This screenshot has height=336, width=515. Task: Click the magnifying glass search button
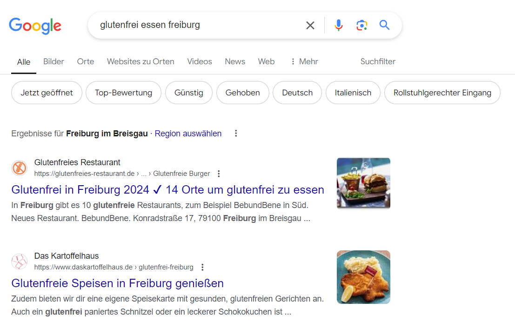click(x=384, y=25)
